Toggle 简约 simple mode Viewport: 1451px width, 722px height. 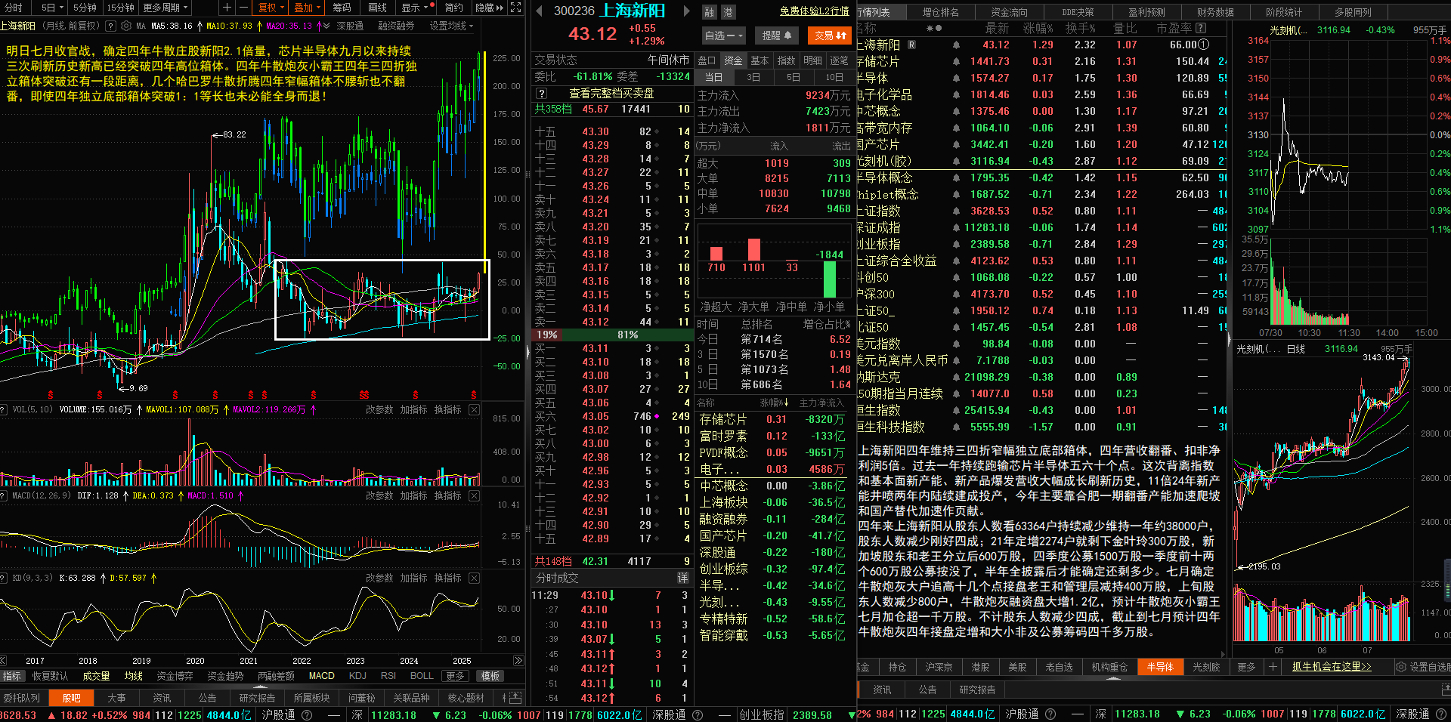453,8
